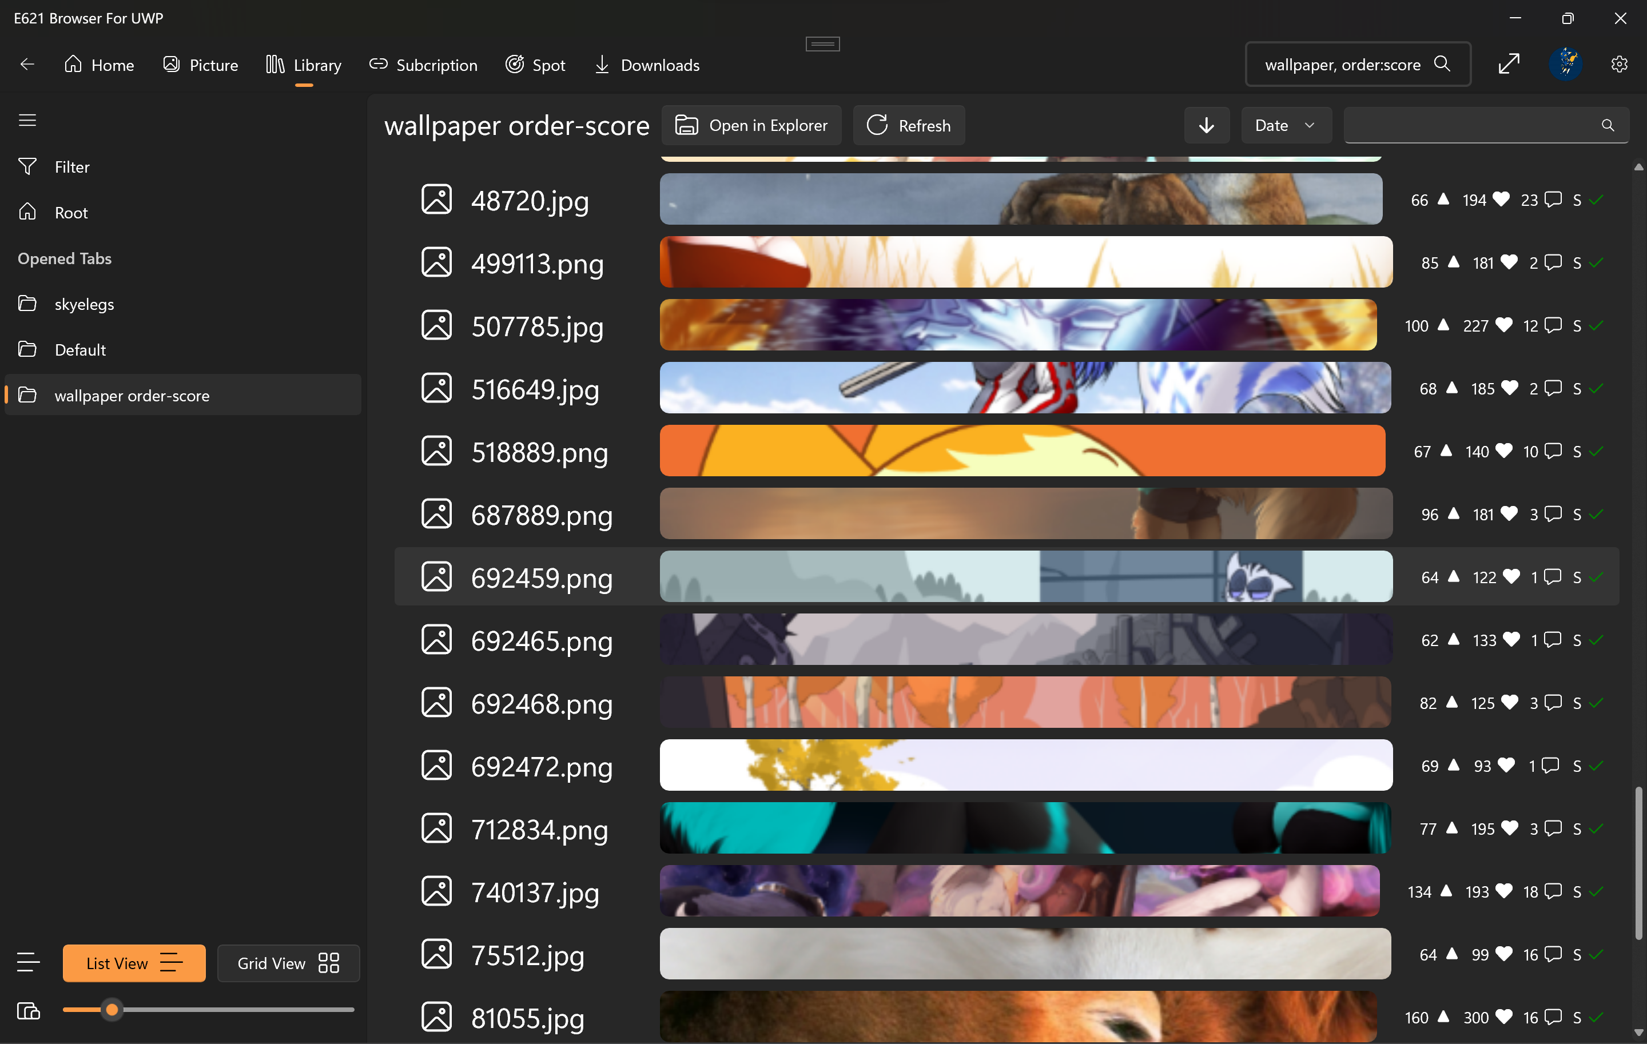
Task: Click the Open in Explorer button
Action: [751, 126]
